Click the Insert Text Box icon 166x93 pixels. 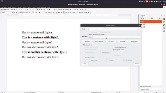[x=52, y=10]
